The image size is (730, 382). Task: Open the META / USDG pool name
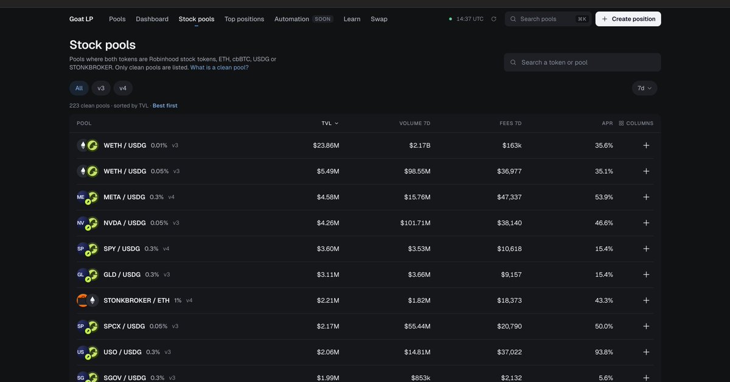pos(125,197)
